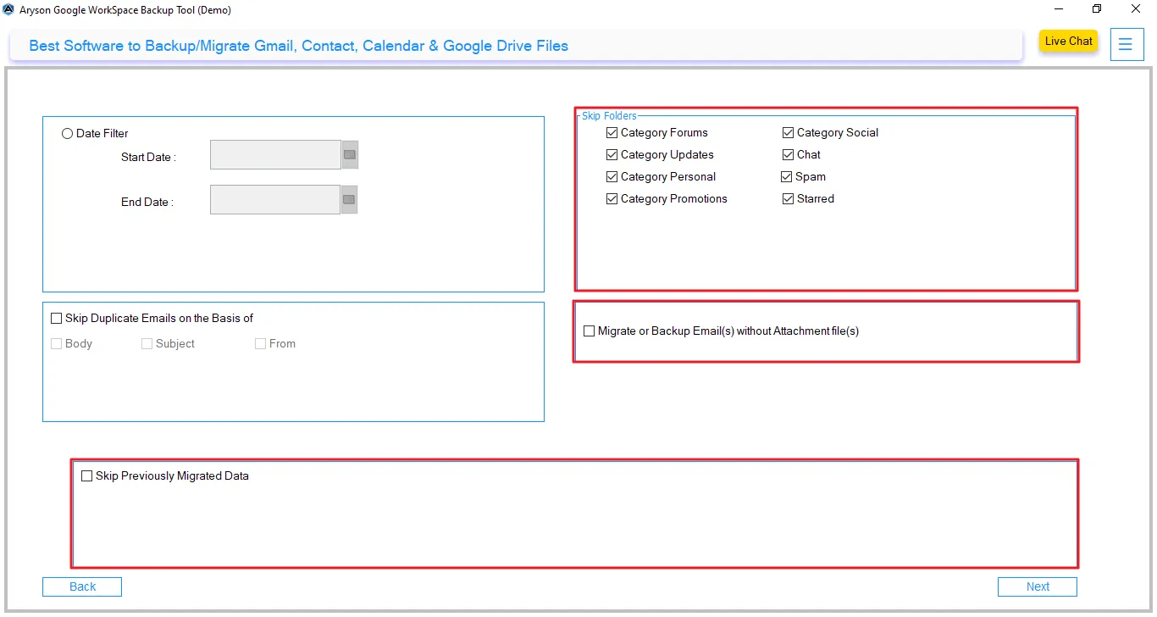Uncheck Category Social in Skip Folders
1157x617 pixels.
(788, 132)
